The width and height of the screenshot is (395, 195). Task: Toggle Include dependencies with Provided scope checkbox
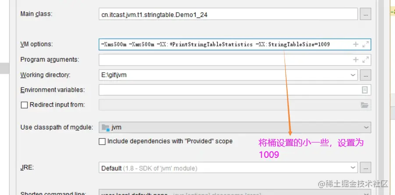tap(102, 142)
